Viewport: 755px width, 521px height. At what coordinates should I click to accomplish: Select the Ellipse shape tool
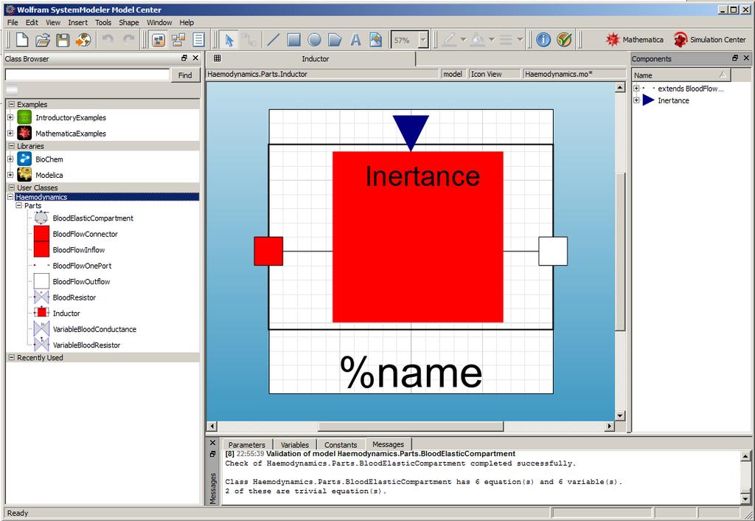pos(314,40)
